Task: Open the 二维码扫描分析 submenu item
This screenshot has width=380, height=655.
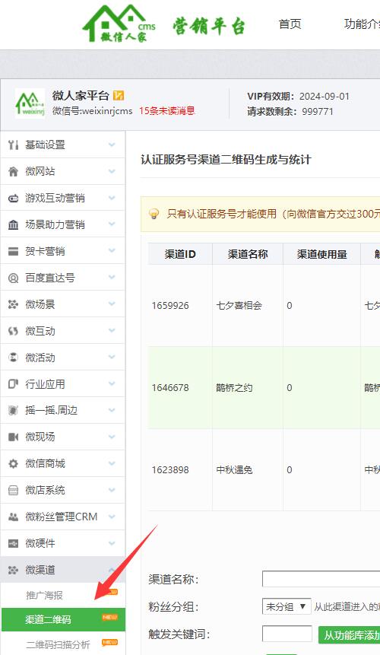Action: pyautogui.click(x=58, y=644)
